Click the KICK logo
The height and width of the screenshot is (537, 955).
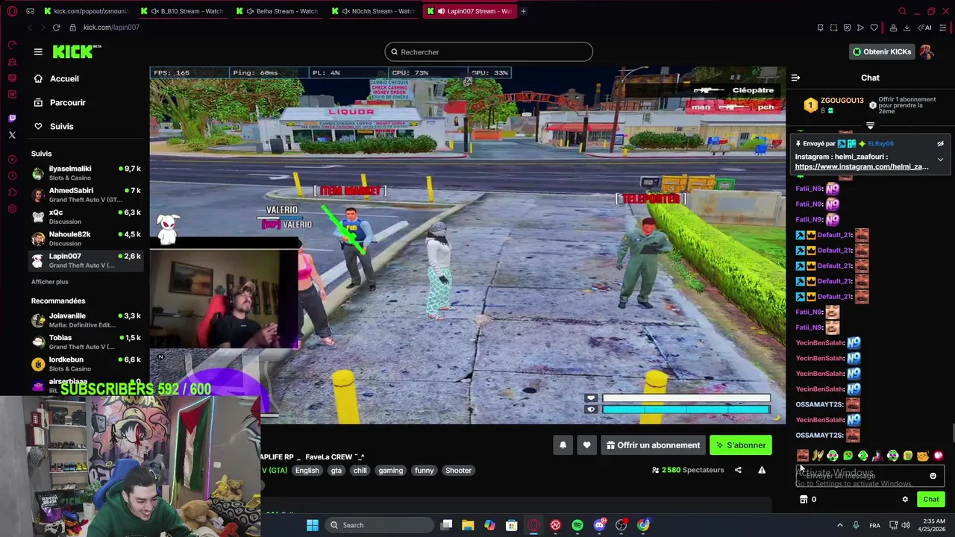76,51
